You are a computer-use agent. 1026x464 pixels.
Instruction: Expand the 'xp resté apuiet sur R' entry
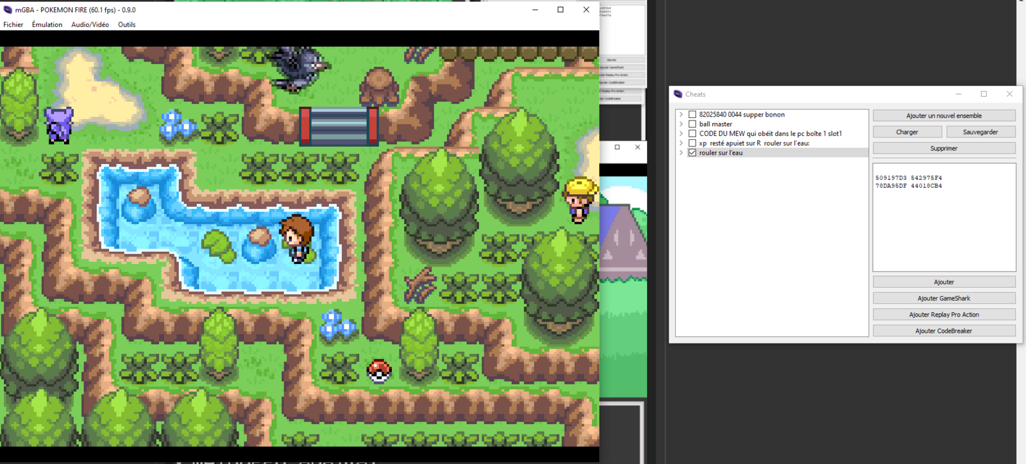coord(681,144)
